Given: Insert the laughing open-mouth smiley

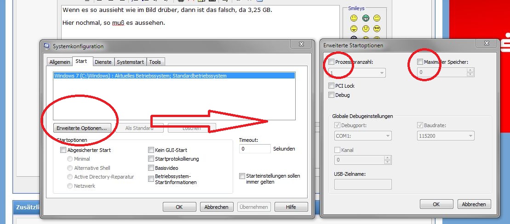Looking at the screenshot, I should tap(354, 29).
